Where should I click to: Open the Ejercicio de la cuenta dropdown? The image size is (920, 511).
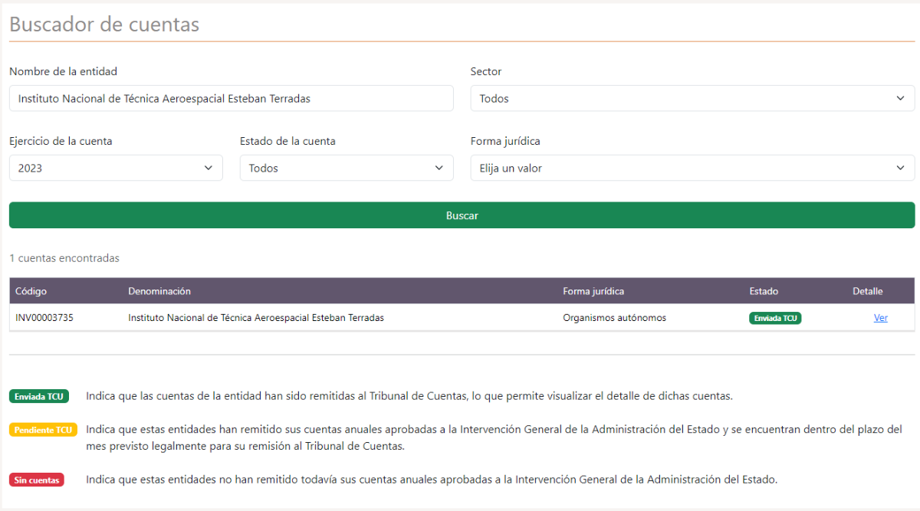[116, 168]
